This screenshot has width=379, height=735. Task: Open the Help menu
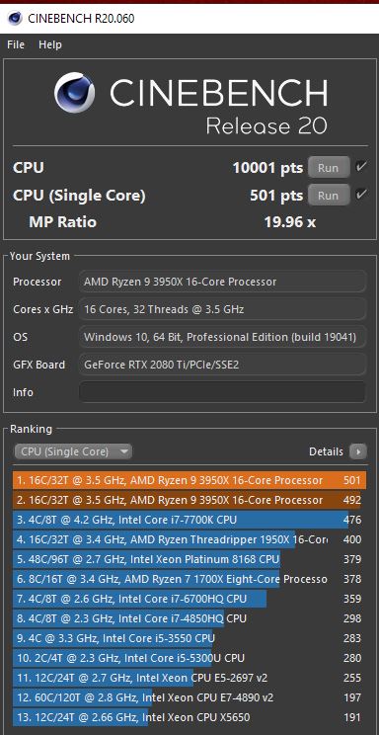pos(50,44)
